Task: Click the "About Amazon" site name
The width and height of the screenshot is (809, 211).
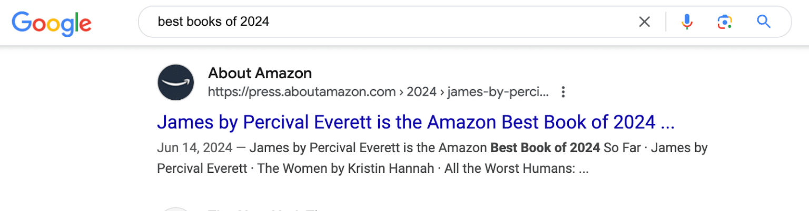Action: [260, 73]
